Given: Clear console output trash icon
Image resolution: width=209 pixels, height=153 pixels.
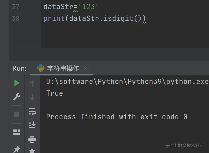Looking at the screenshot, I should point(32,151).
